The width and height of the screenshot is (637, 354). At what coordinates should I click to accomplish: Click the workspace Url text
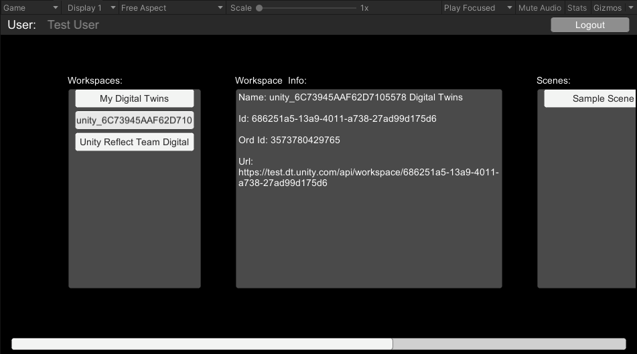[x=368, y=173]
